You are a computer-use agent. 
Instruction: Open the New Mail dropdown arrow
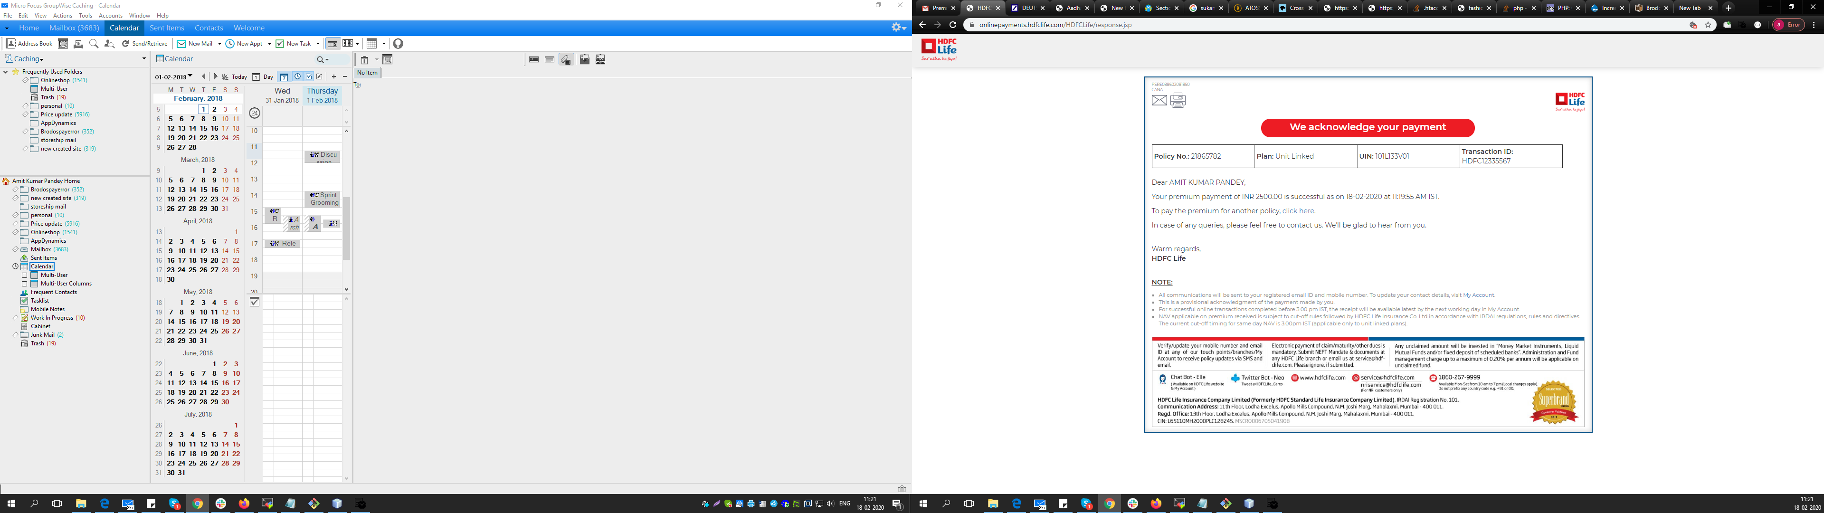(219, 44)
